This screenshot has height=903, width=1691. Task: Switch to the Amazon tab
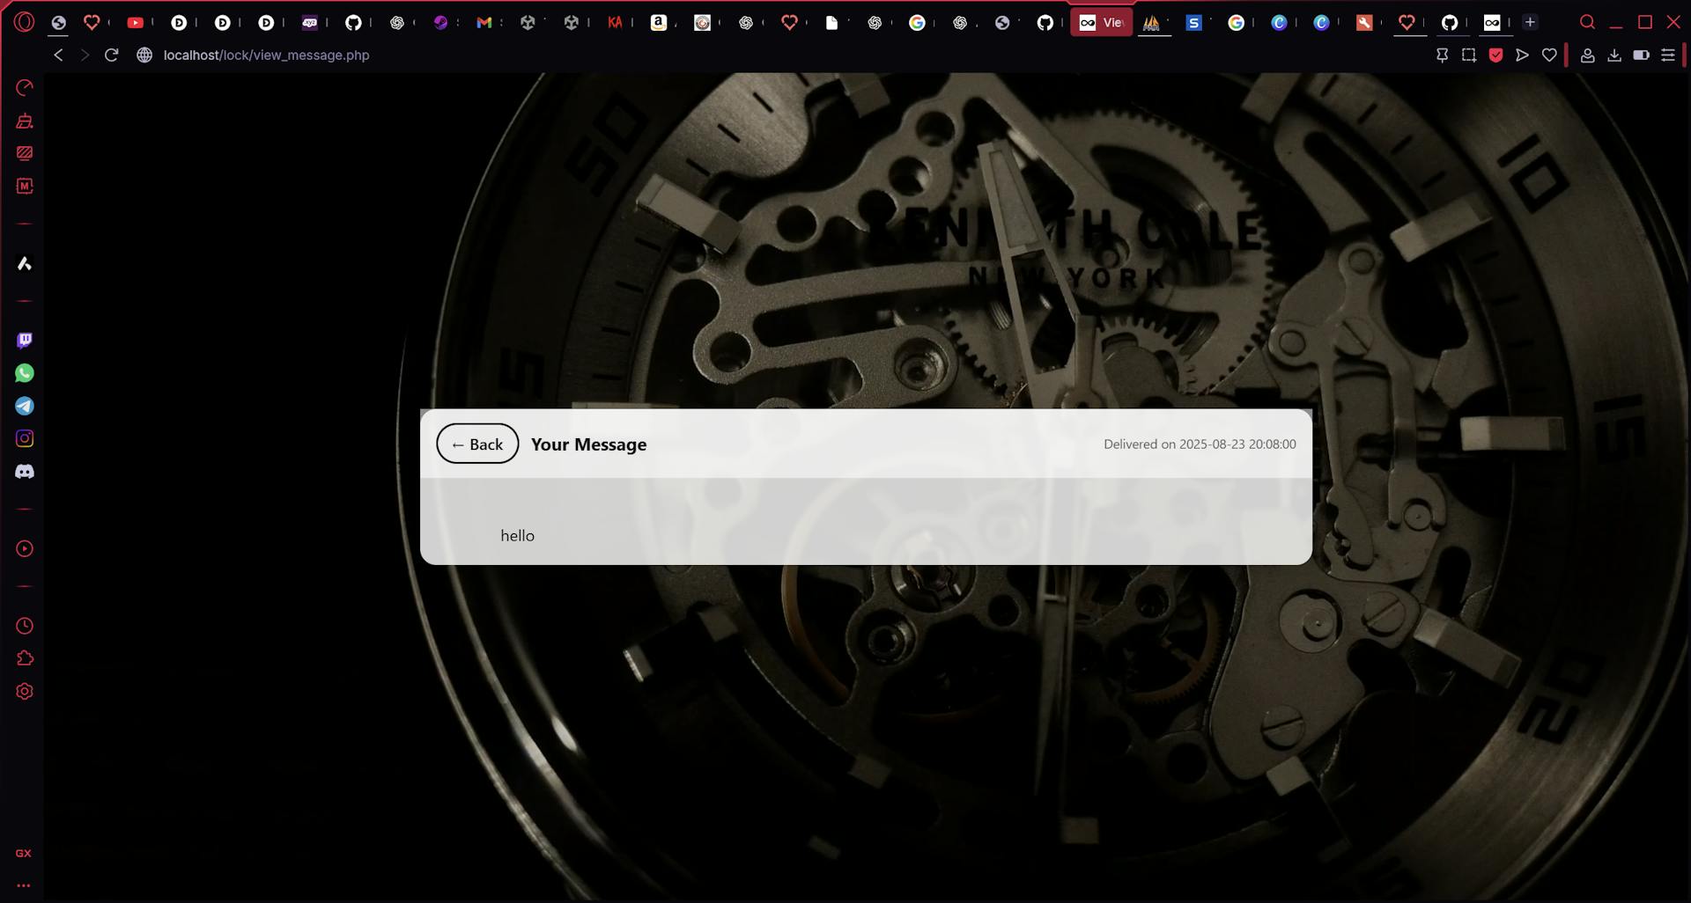coord(659,23)
